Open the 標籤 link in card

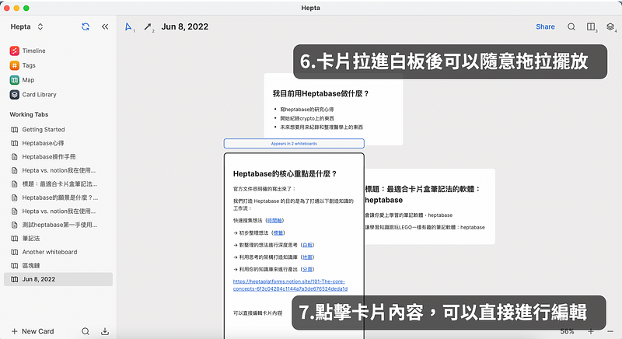[278, 232]
